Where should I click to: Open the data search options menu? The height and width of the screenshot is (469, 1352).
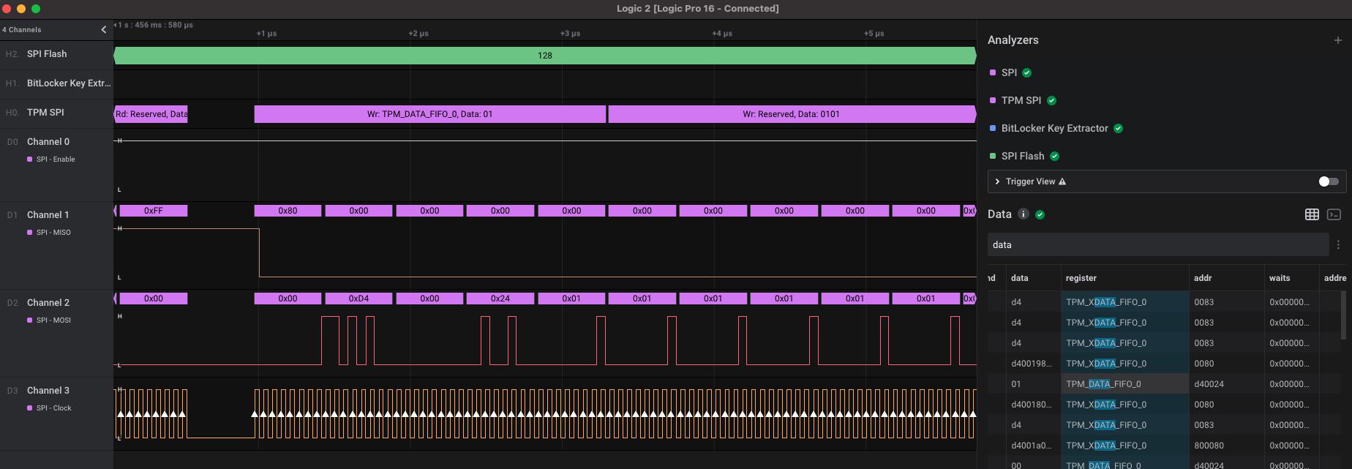[x=1338, y=245]
